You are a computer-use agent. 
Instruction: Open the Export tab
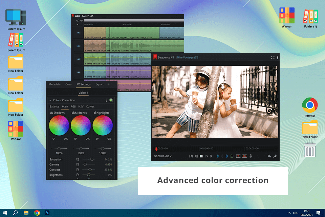[100, 84]
